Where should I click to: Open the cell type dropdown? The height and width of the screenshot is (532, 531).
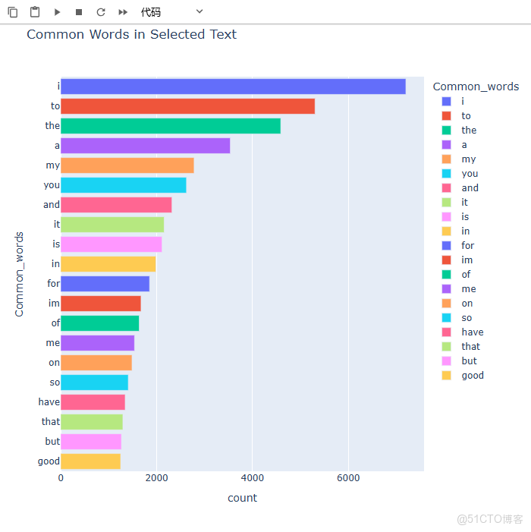(x=172, y=12)
